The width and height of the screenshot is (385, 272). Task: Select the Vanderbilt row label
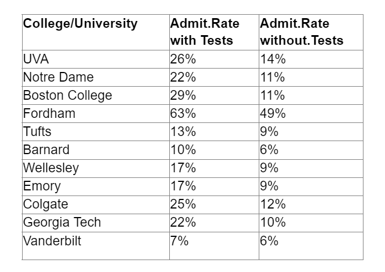tap(52, 241)
